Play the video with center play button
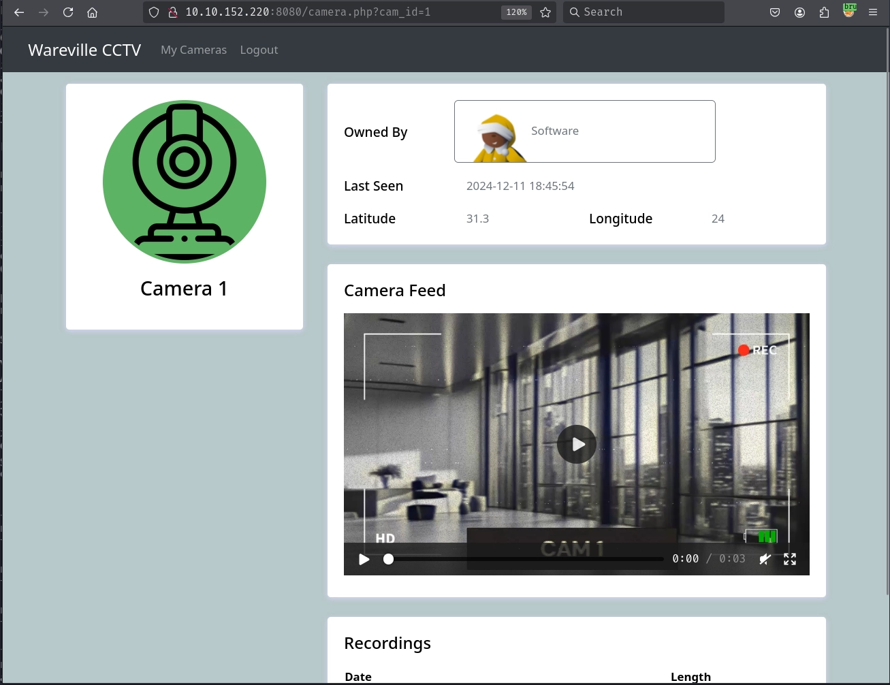 pos(577,444)
